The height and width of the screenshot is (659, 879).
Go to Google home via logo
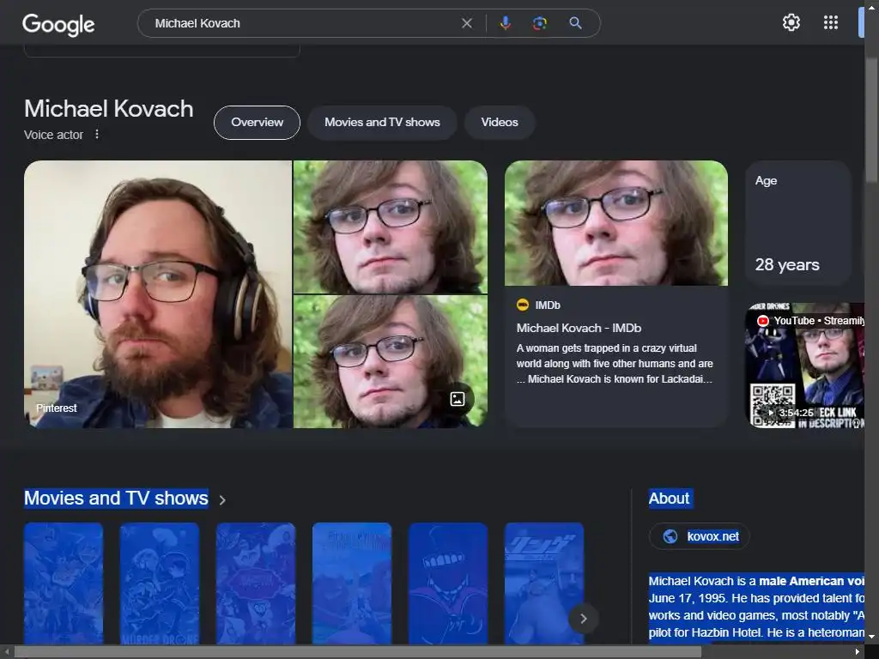click(58, 24)
